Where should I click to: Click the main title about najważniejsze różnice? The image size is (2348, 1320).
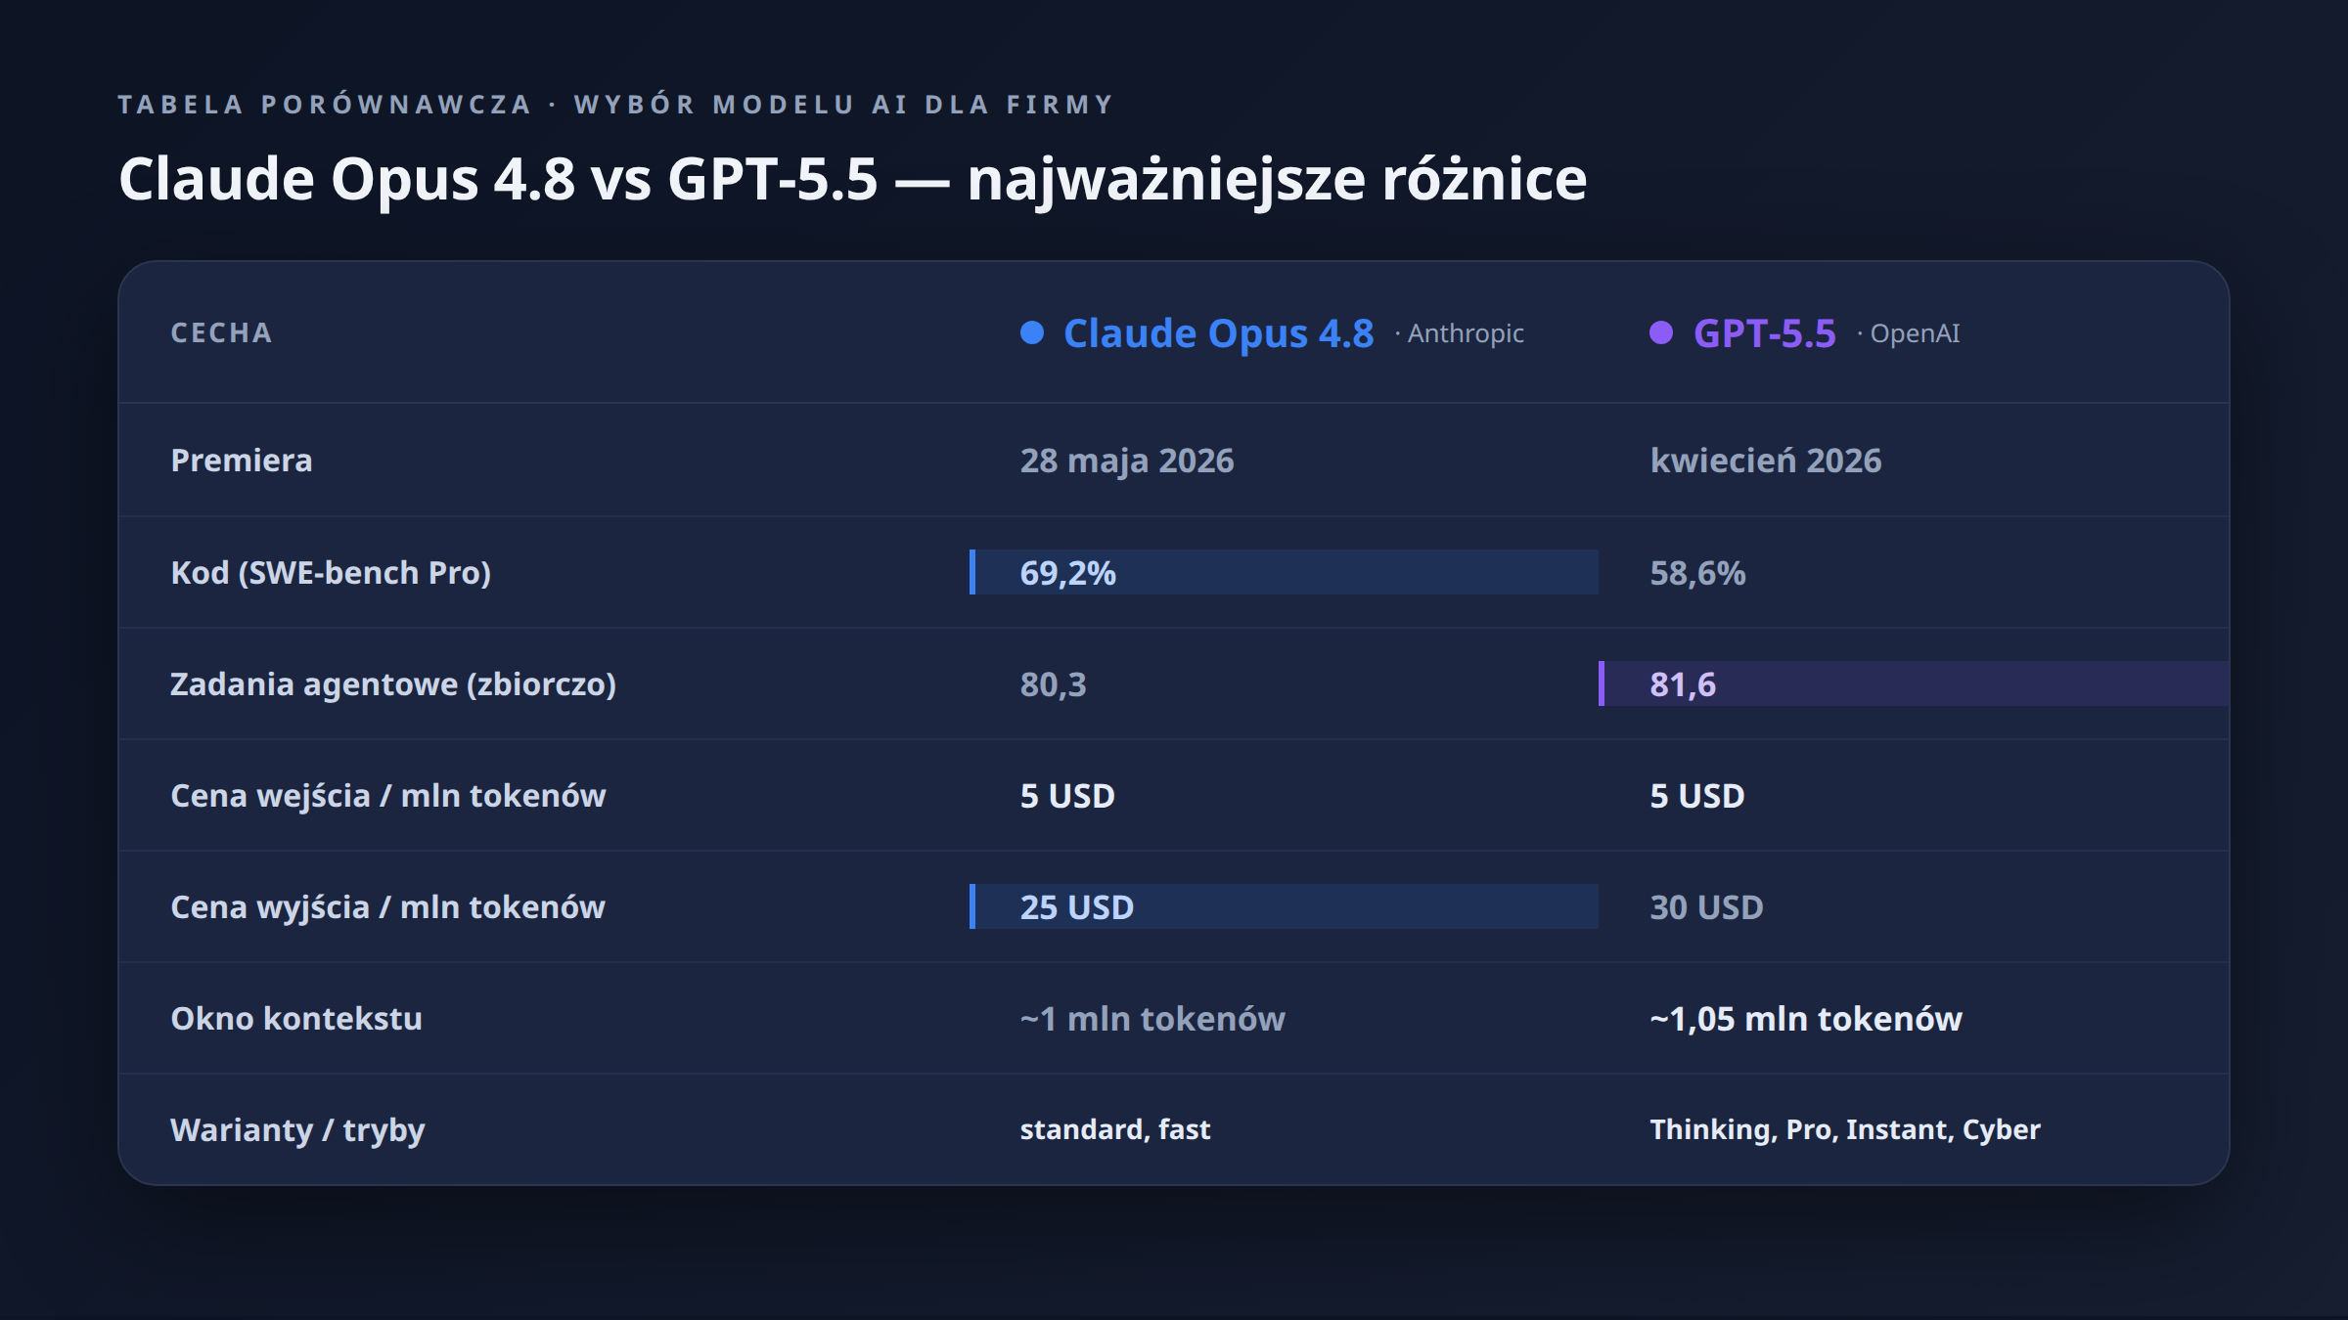pos(852,180)
